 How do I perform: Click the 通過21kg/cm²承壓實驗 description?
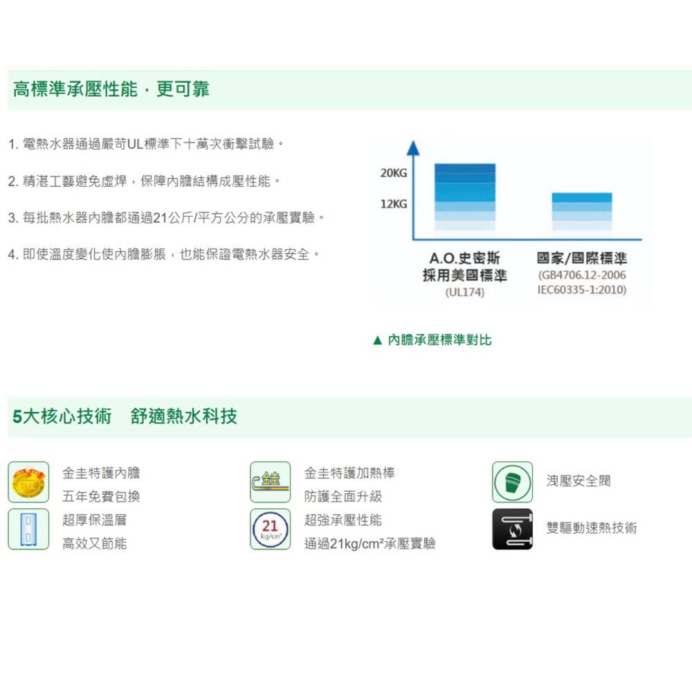[x=369, y=544]
